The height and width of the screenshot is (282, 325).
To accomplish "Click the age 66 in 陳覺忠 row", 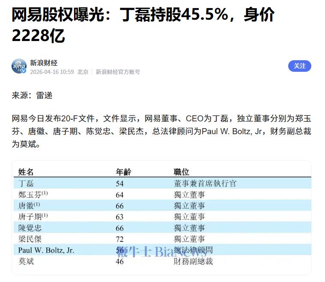I will [x=119, y=228].
